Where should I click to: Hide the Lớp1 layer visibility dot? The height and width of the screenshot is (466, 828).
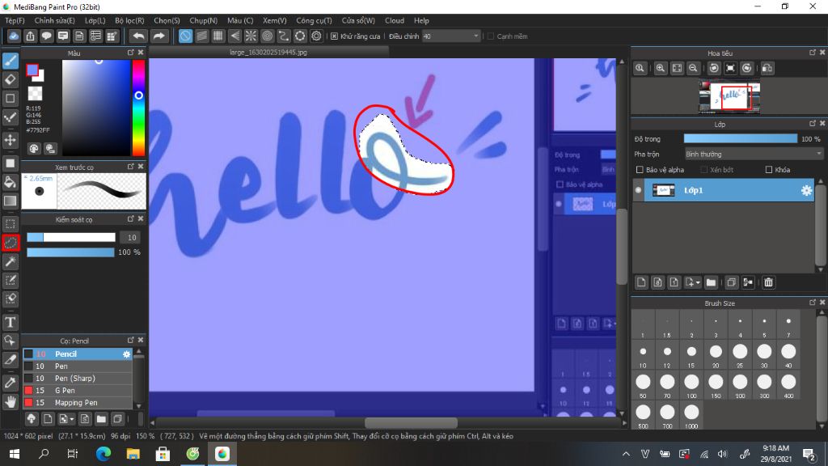click(x=639, y=190)
